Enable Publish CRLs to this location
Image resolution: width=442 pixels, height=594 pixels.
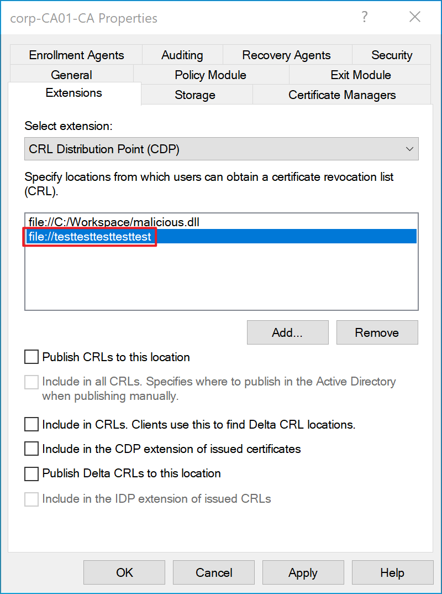(31, 357)
